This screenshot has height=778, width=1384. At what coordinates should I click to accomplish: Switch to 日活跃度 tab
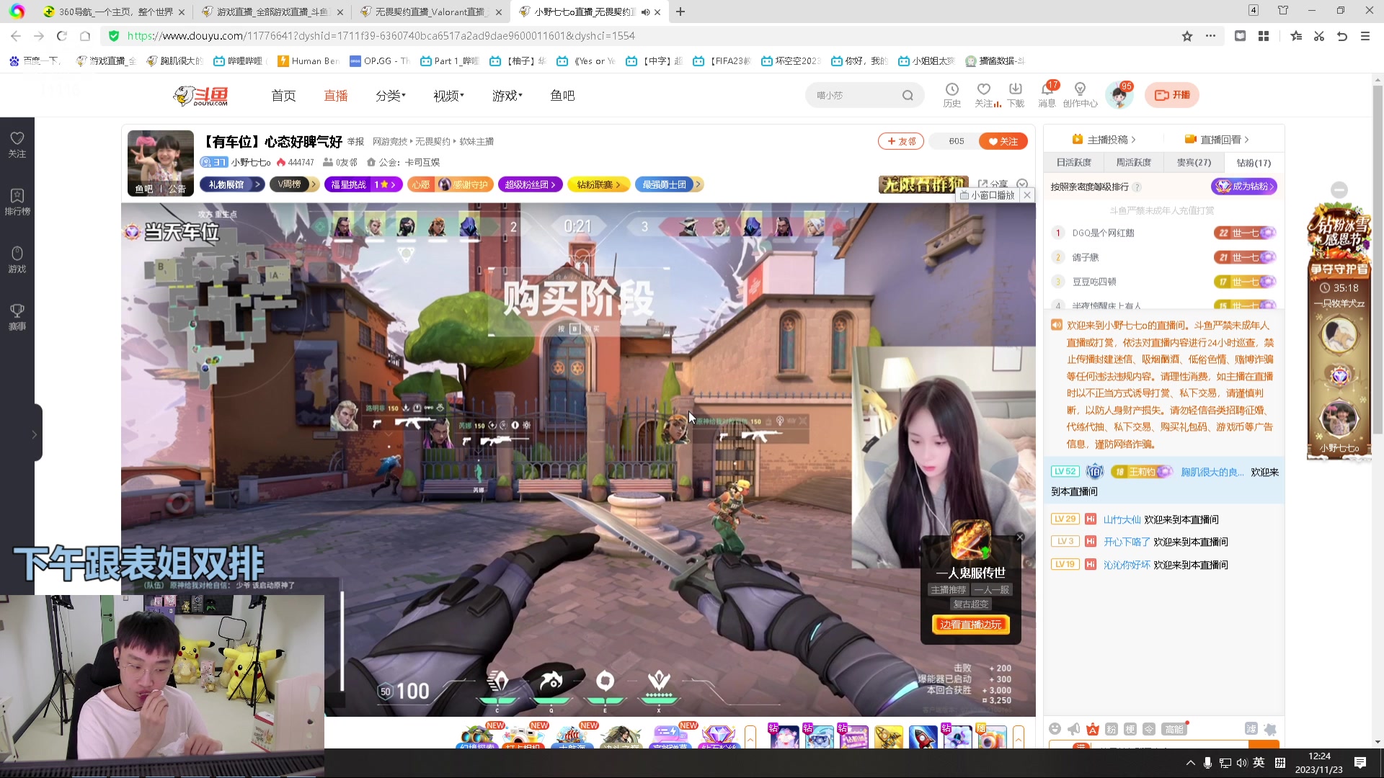tap(1074, 162)
